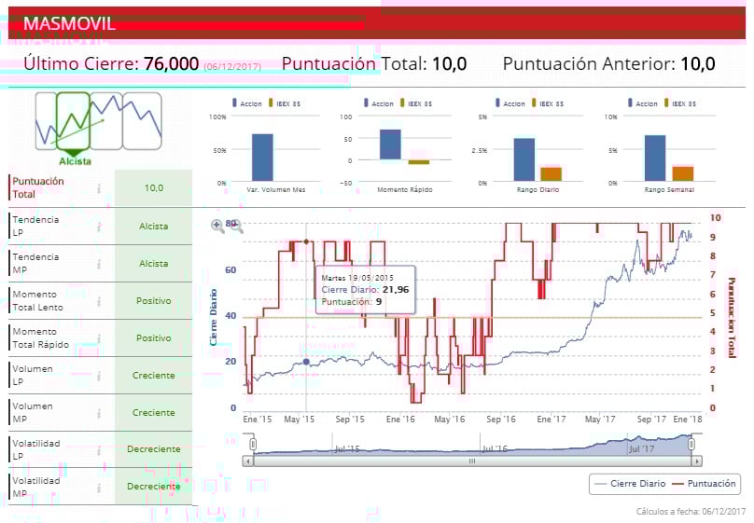
Task: Click the left range handle of the navigator
Action: [x=253, y=445]
